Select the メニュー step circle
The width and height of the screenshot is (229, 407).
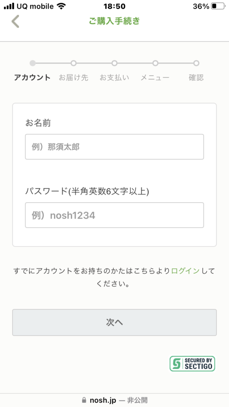155,63
